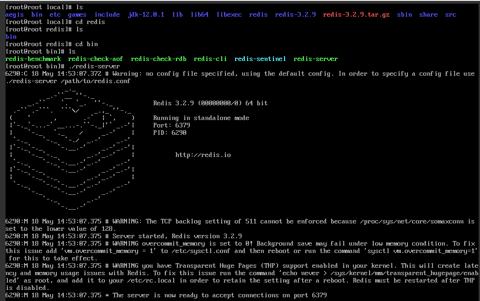Click the share directory name
Viewport: 480px width, 301px height.
tap(428, 15)
